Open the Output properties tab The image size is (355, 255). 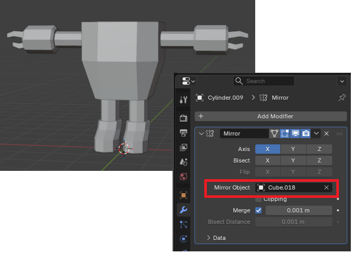pos(183,133)
